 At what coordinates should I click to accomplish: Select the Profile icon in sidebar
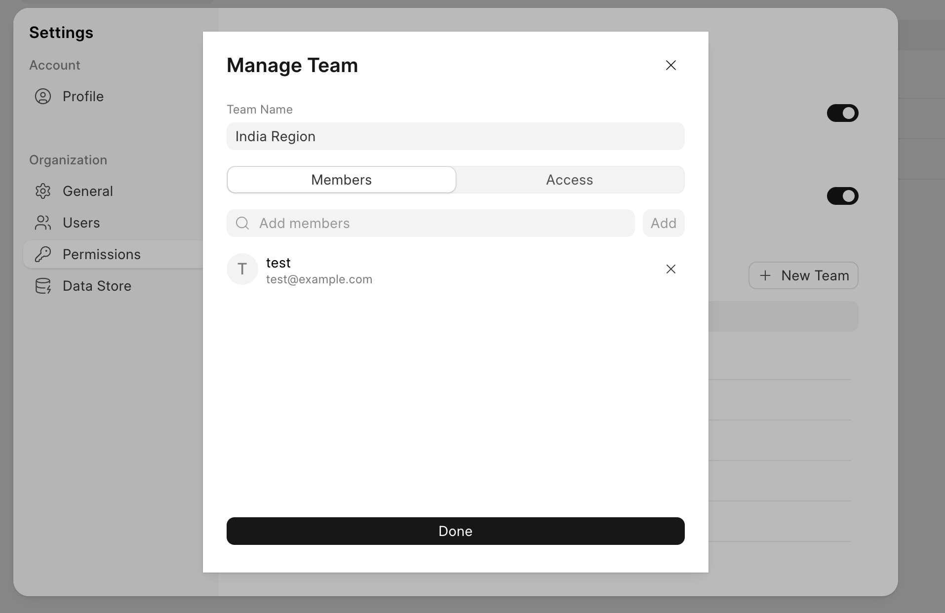point(43,96)
